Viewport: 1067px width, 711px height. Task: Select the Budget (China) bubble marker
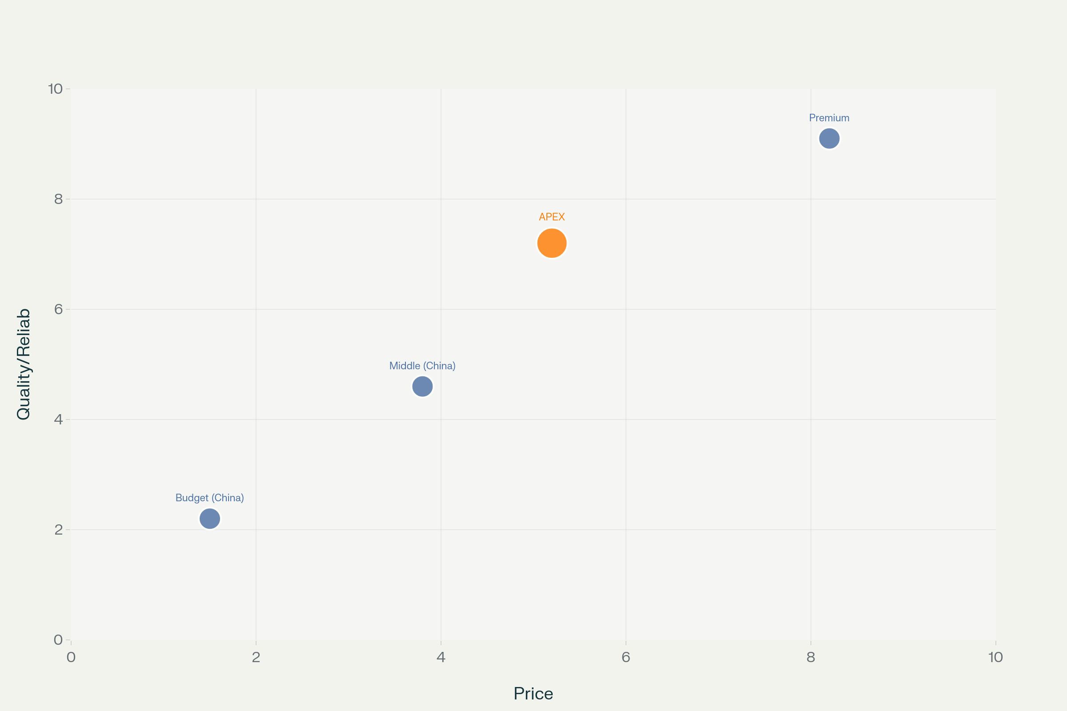coord(209,518)
